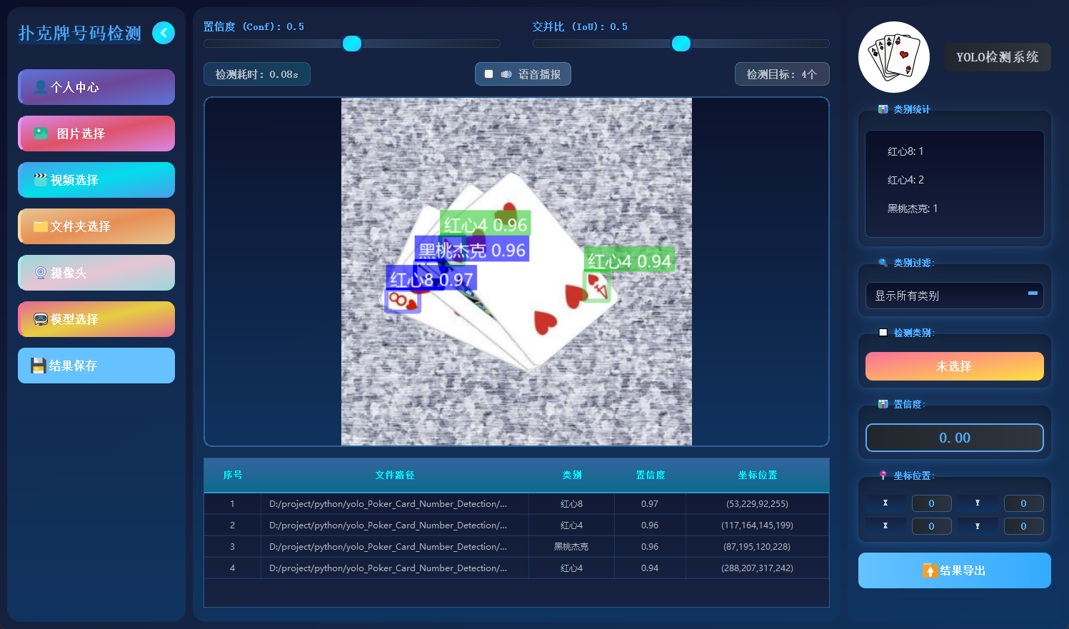Click the 检测类别 square icon
Image resolution: width=1069 pixels, height=629 pixels.
click(x=883, y=333)
